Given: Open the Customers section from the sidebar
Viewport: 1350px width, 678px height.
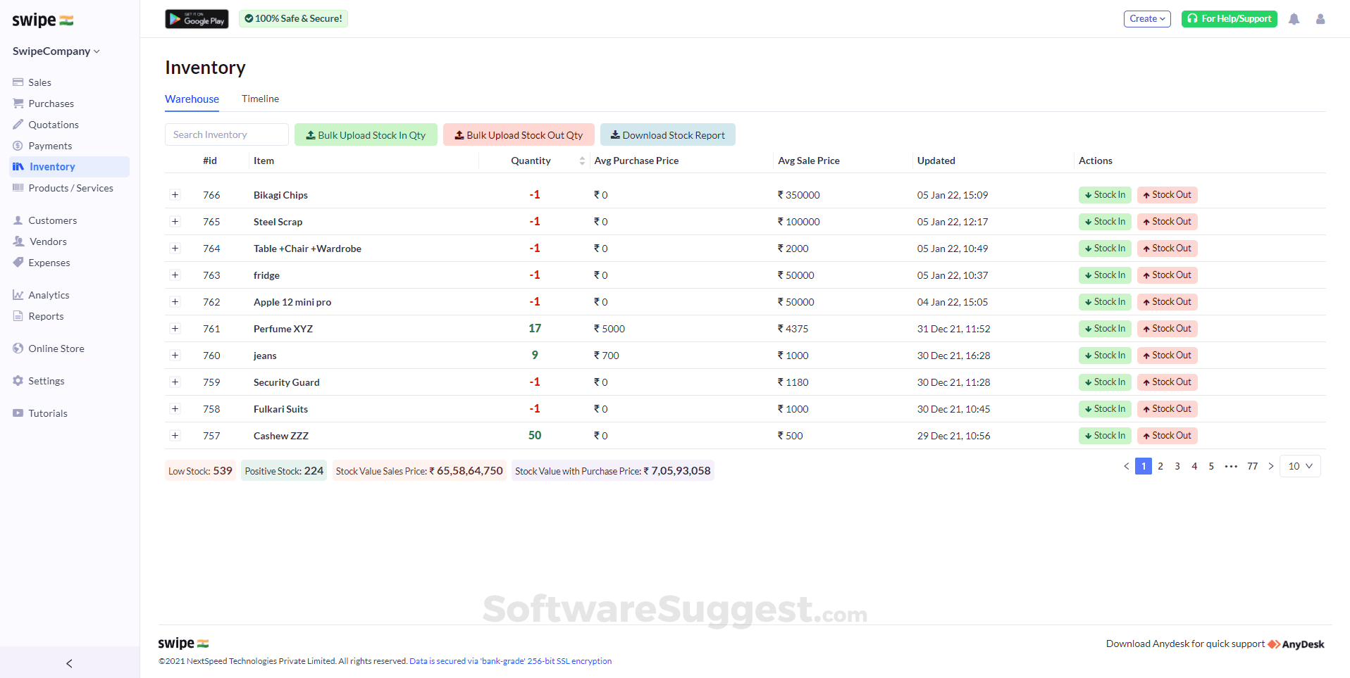Looking at the screenshot, I should click(52, 220).
